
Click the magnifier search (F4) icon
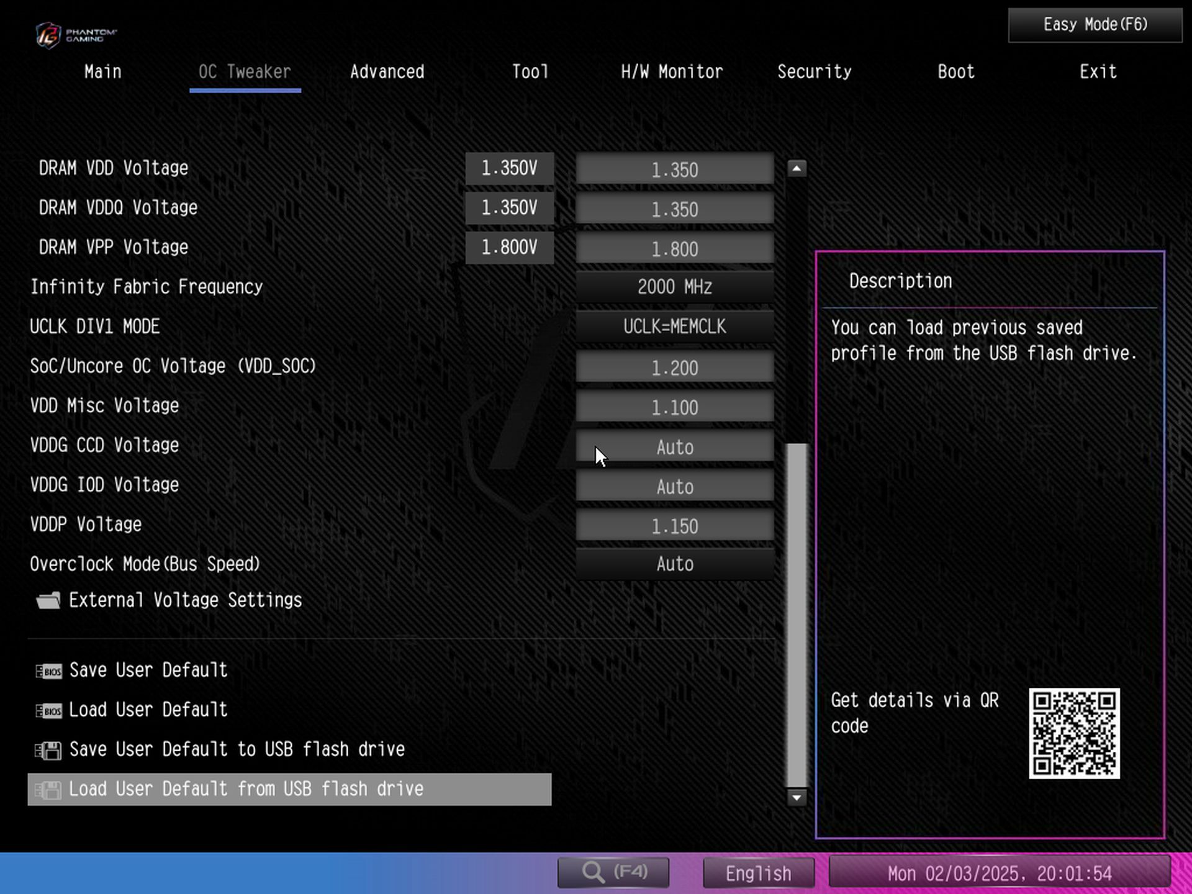tap(594, 872)
